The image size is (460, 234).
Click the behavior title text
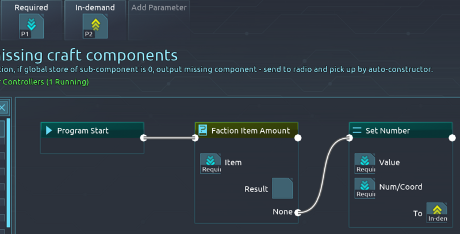pos(89,55)
